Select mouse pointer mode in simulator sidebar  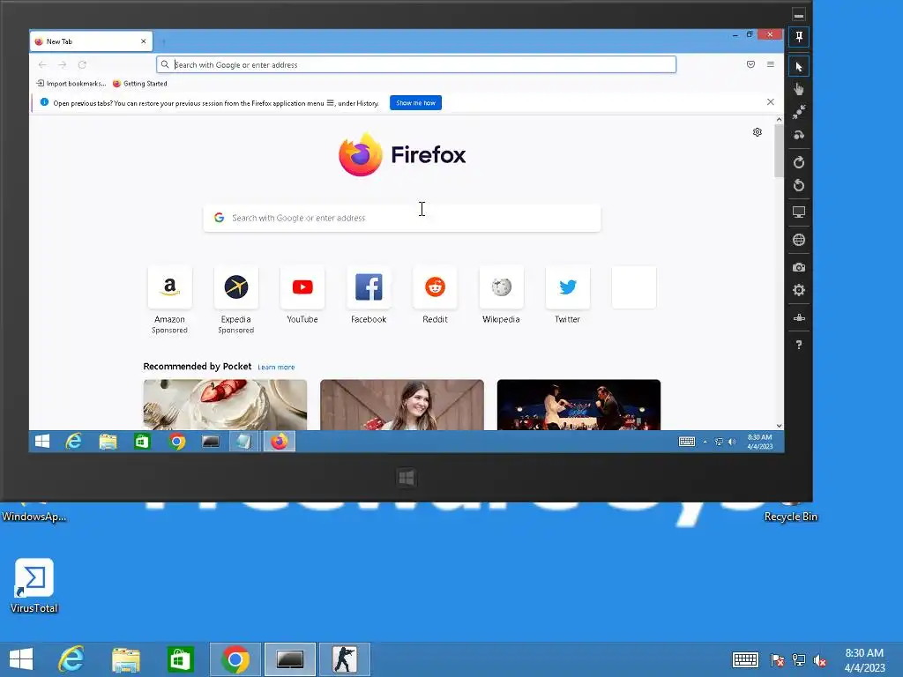click(799, 67)
